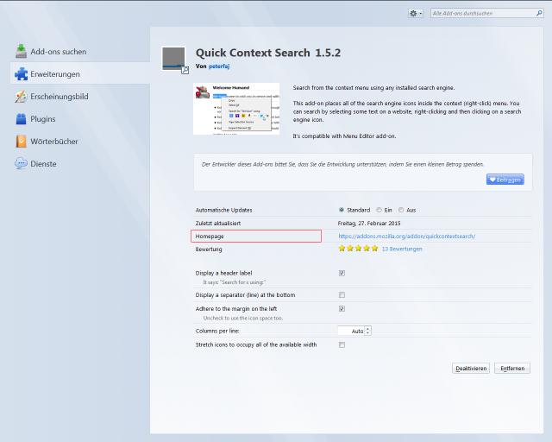Click the magnifier icon in search box
The width and height of the screenshot is (552, 442).
(539, 14)
